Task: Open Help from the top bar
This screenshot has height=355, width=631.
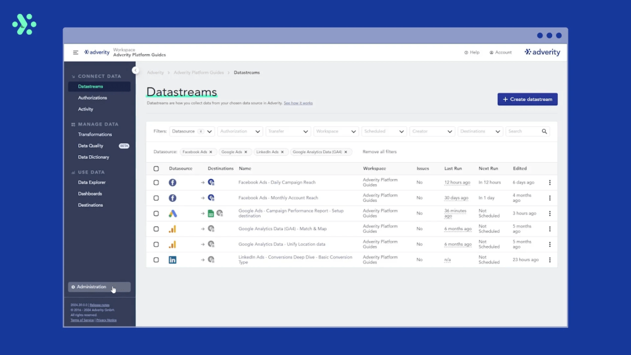Action: click(472, 52)
